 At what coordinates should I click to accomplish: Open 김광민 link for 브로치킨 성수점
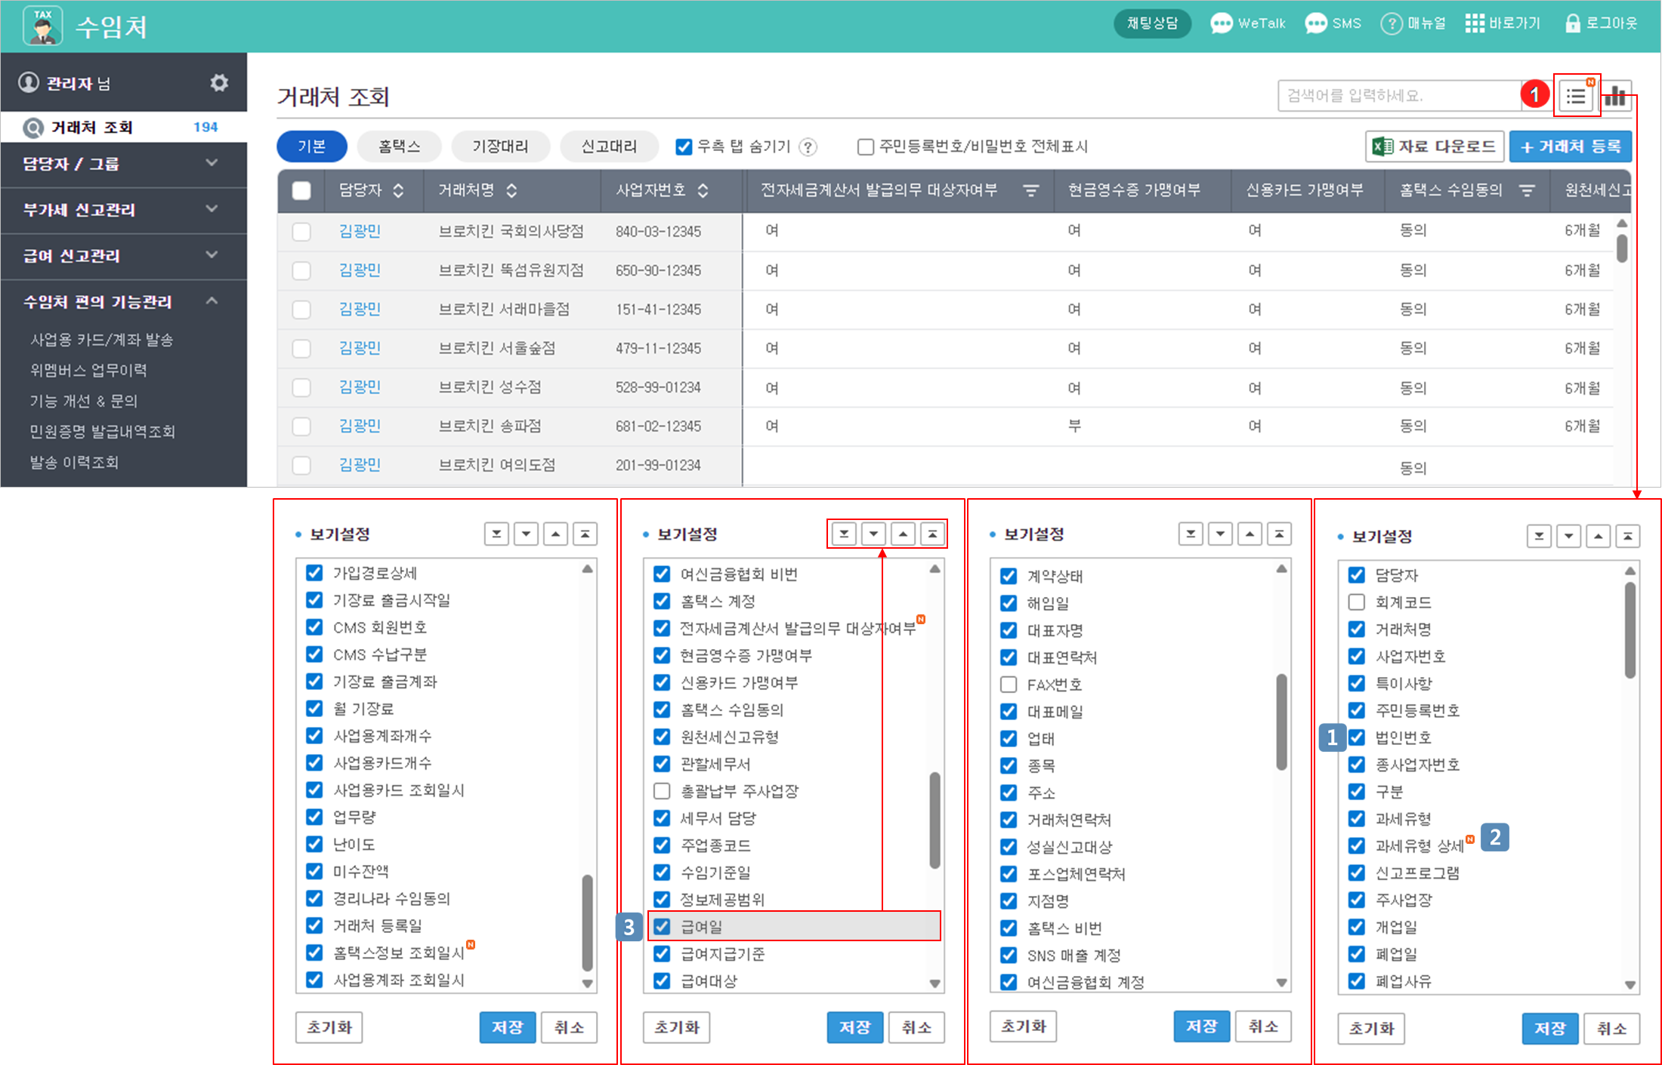(x=360, y=387)
